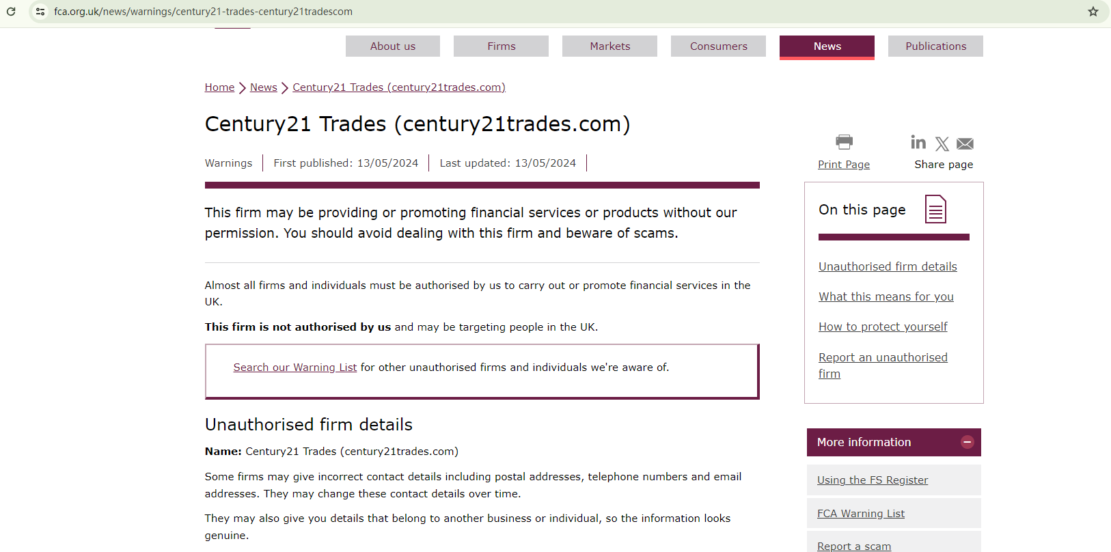Open the Publications menu
Viewport: 1111px width, 552px height.
[935, 46]
